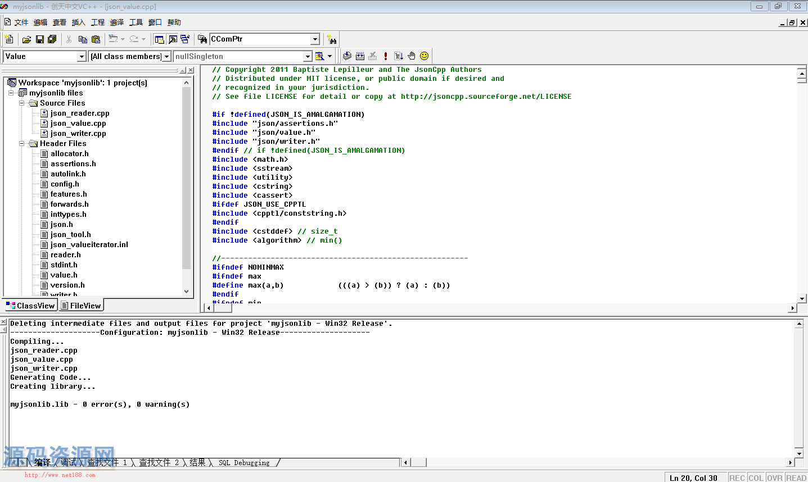Viewport: 808px width, 482px height.
Task: Open the 工具 menu
Action: coord(136,22)
